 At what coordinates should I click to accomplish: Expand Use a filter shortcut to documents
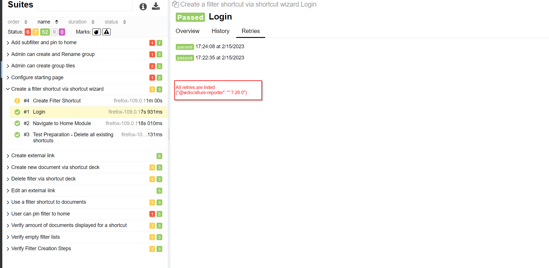[x=85, y=202]
